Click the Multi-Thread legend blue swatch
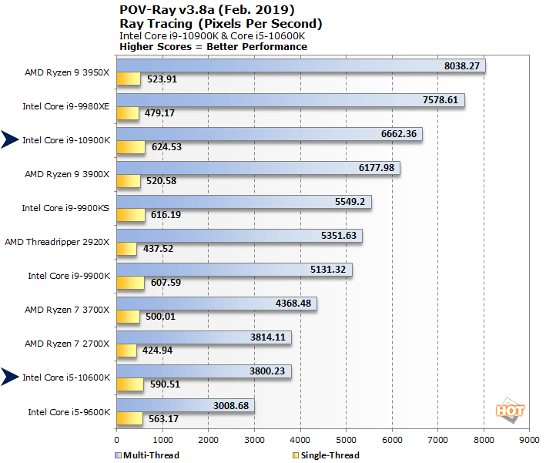Viewport: 546px width, 463px height. [118, 455]
